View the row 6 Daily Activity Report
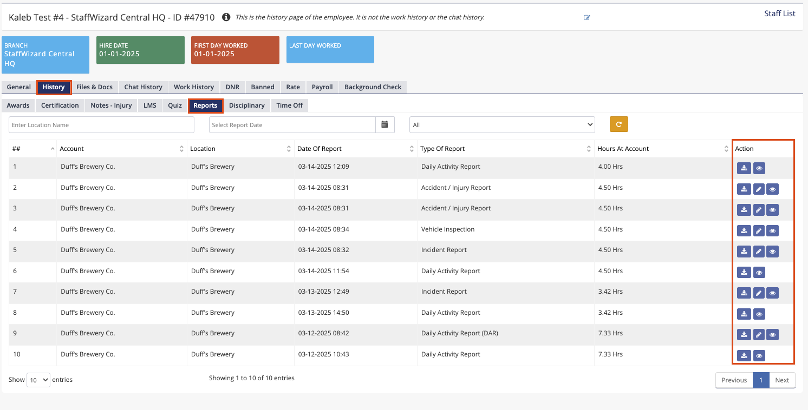 [x=759, y=273]
